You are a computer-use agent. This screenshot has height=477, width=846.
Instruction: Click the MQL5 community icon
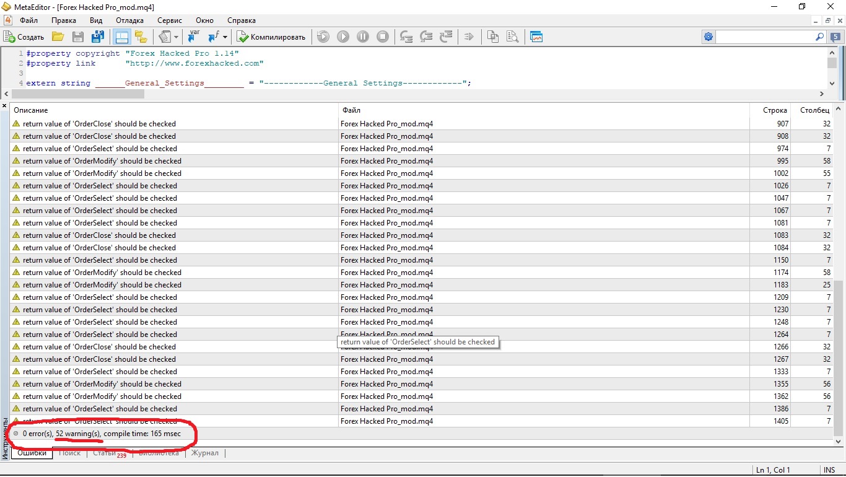[x=835, y=37]
